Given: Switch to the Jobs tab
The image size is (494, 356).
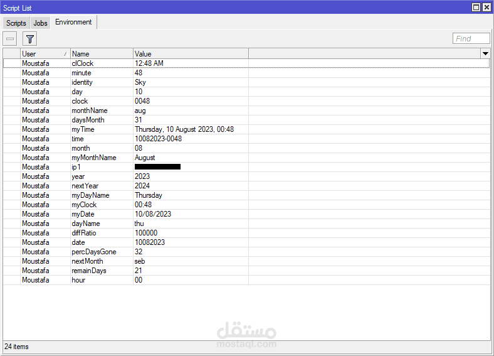Looking at the screenshot, I should (40, 23).
